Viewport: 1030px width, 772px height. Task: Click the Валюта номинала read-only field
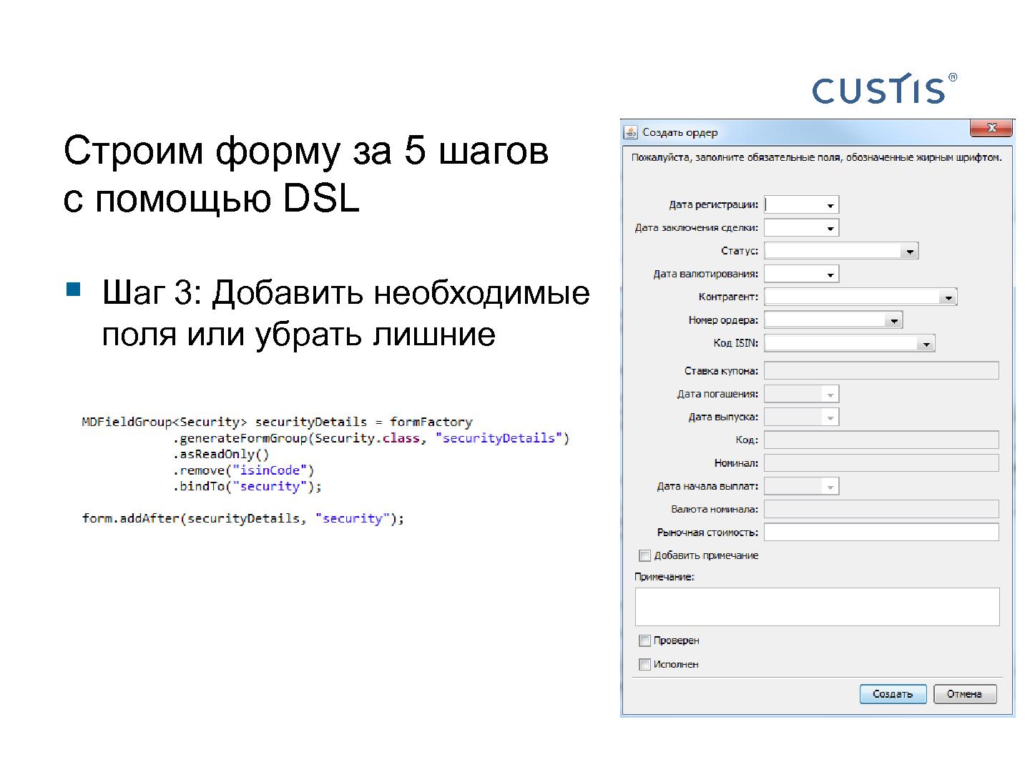coord(881,509)
